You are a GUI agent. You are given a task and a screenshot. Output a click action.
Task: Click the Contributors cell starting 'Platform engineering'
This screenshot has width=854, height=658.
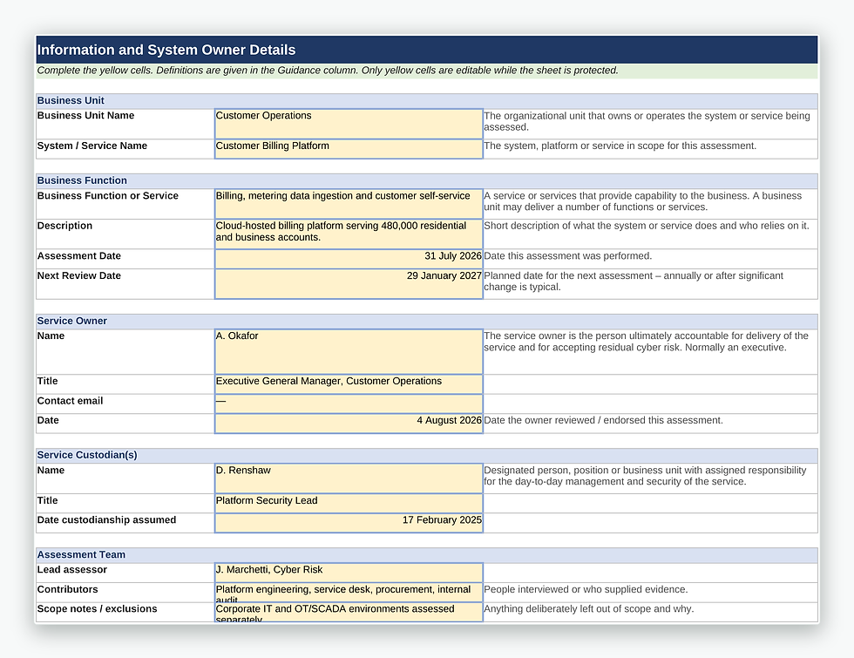(349, 593)
